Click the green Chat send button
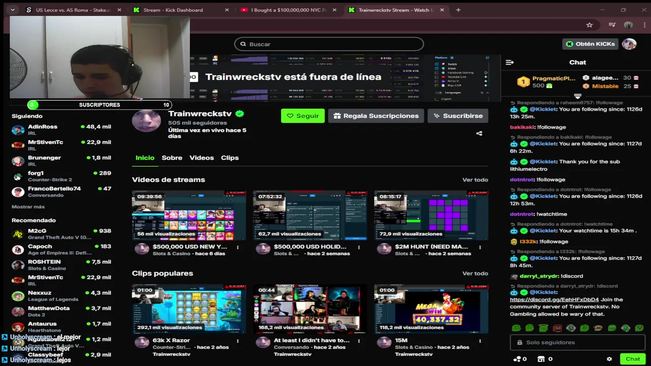 click(633, 359)
